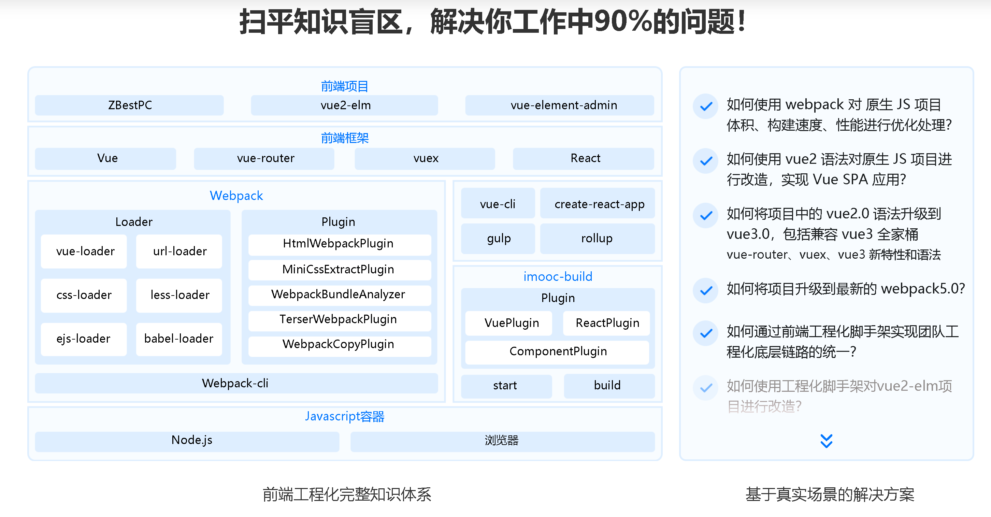Expand list with double-chevron down arrow
991x517 pixels.
click(x=826, y=441)
